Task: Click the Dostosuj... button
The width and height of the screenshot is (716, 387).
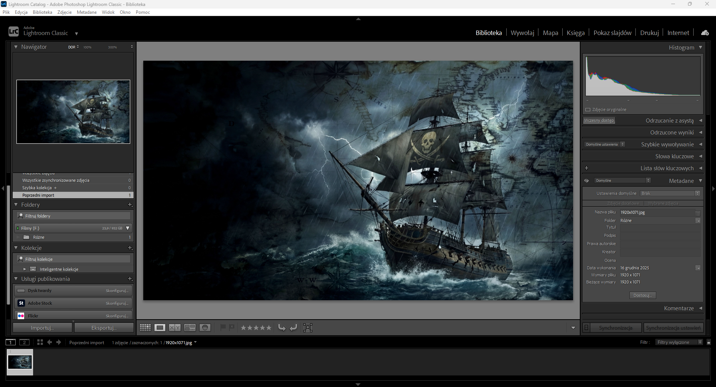Action: point(642,295)
